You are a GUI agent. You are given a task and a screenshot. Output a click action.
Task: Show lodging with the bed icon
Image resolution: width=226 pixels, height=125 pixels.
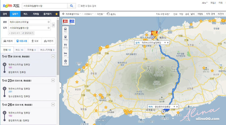[x=65, y=54]
